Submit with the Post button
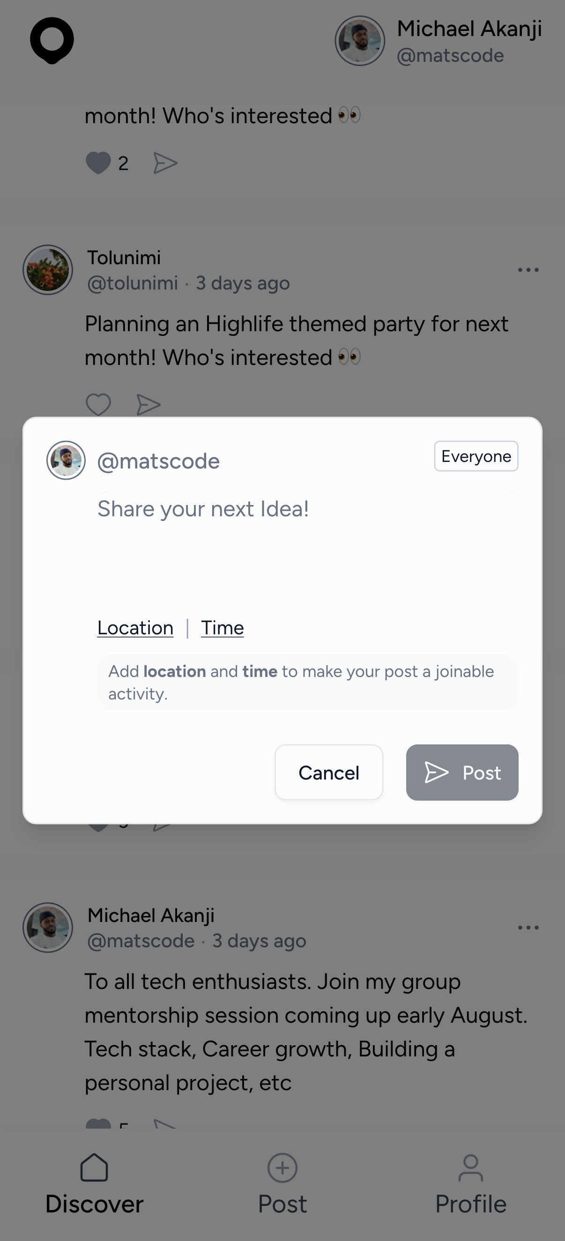565x1241 pixels. click(x=462, y=772)
